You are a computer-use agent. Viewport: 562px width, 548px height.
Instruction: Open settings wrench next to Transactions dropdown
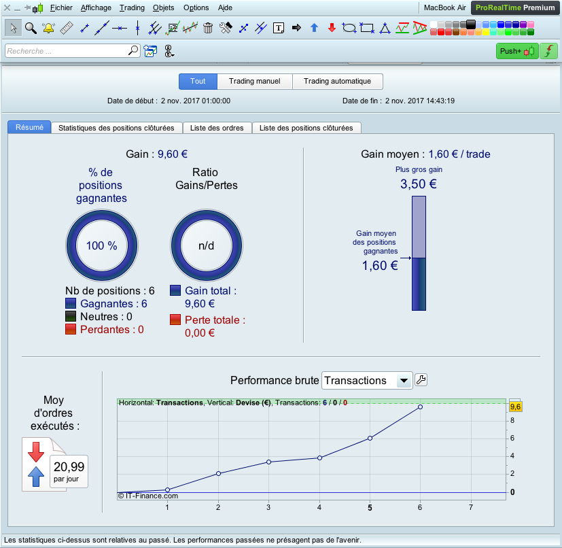click(421, 380)
